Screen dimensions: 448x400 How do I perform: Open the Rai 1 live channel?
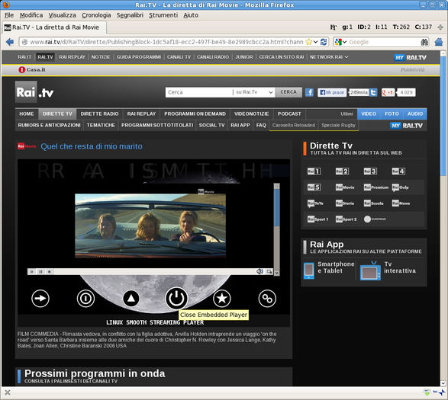(x=314, y=171)
